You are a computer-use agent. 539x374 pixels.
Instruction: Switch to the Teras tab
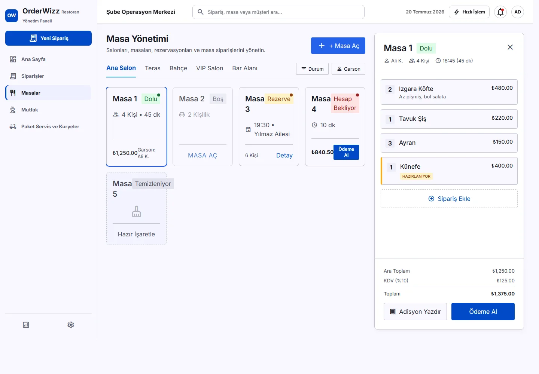coord(153,68)
